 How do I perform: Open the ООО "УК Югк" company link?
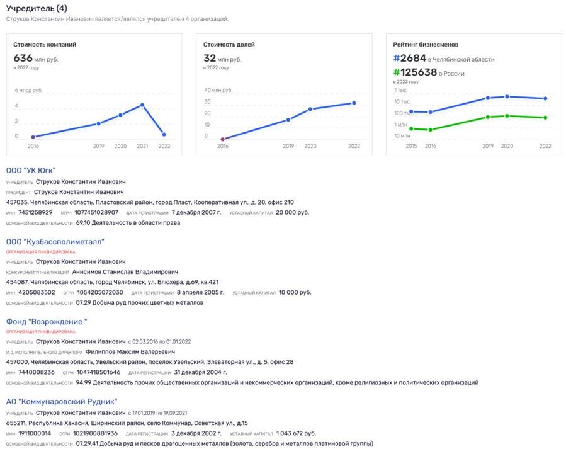31,170
